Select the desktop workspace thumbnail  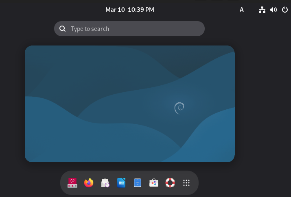(130, 104)
